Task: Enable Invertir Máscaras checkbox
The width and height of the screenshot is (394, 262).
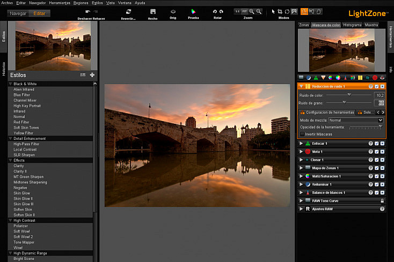Action: pyautogui.click(x=302, y=134)
